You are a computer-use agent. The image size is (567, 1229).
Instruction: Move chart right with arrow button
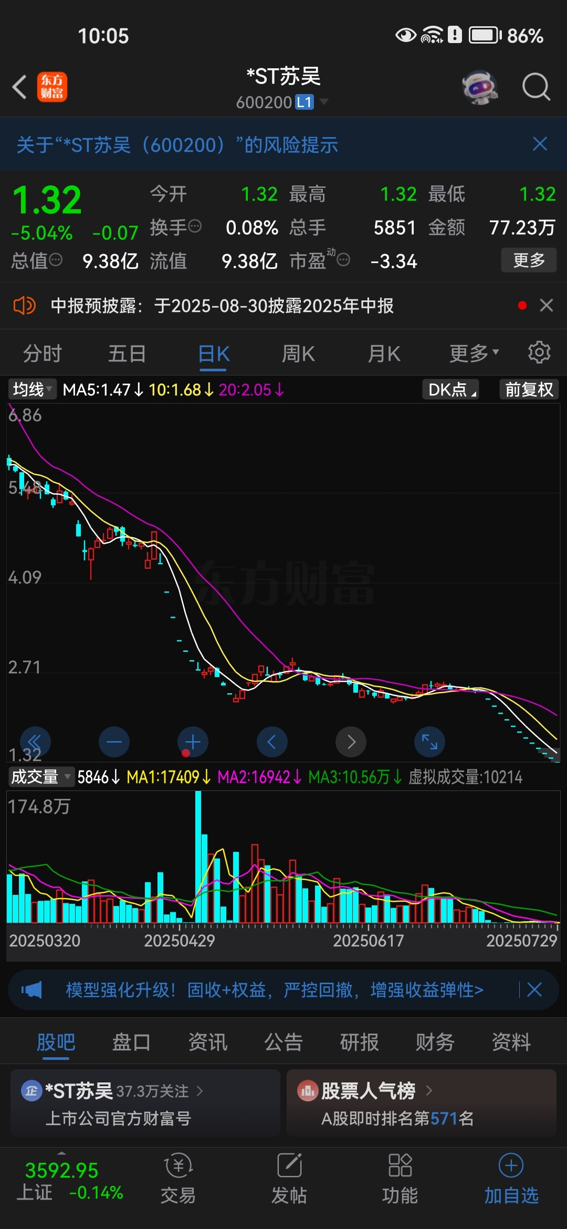click(x=351, y=742)
